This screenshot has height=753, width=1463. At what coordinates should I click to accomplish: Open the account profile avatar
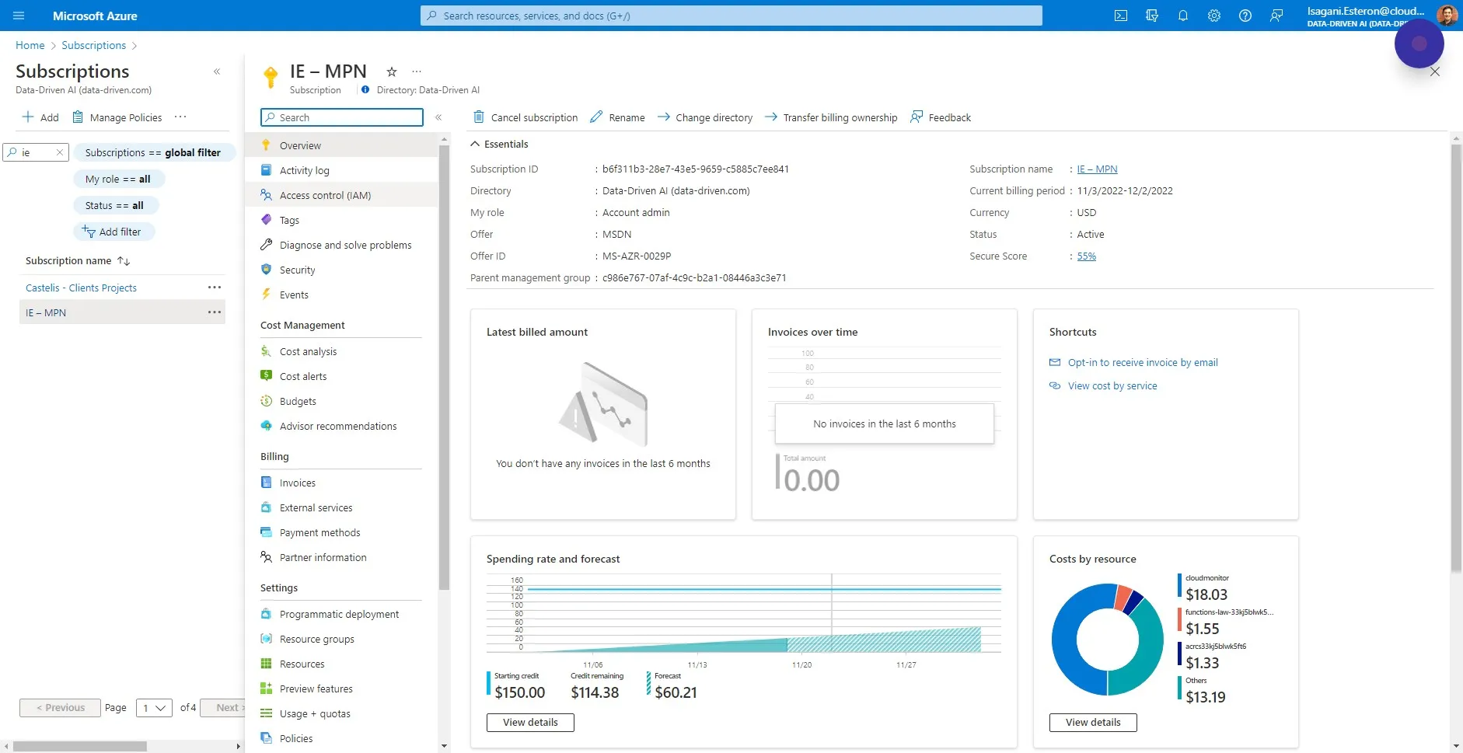click(x=1447, y=15)
